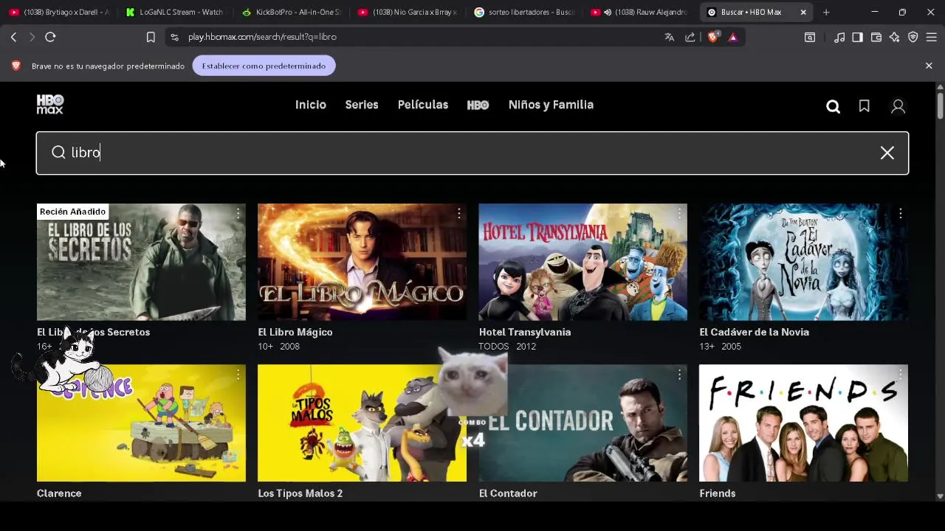The image size is (945, 531).
Task: Close the Buscar HBO Max tab
Action: (x=803, y=12)
